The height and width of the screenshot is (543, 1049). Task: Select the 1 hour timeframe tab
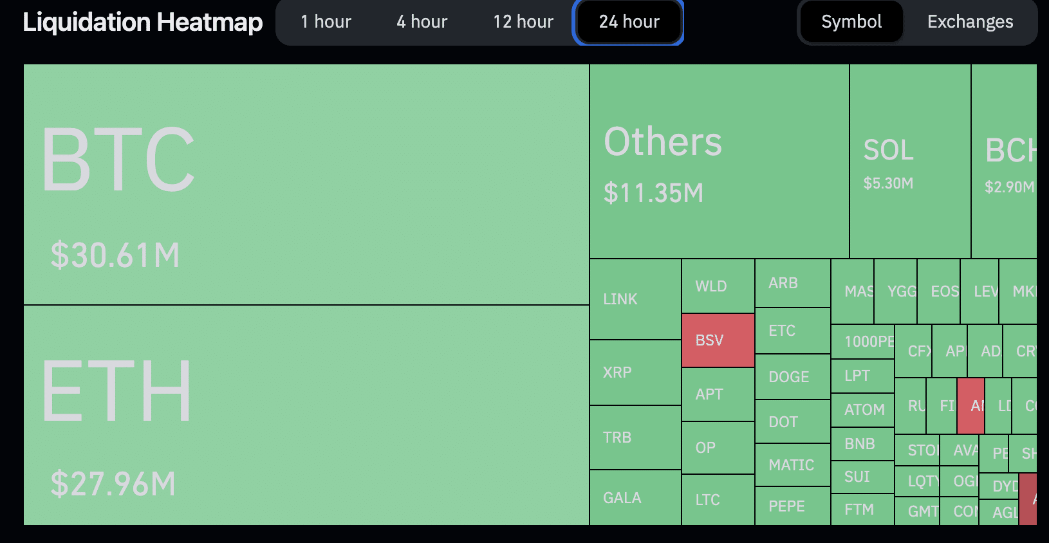click(x=326, y=22)
